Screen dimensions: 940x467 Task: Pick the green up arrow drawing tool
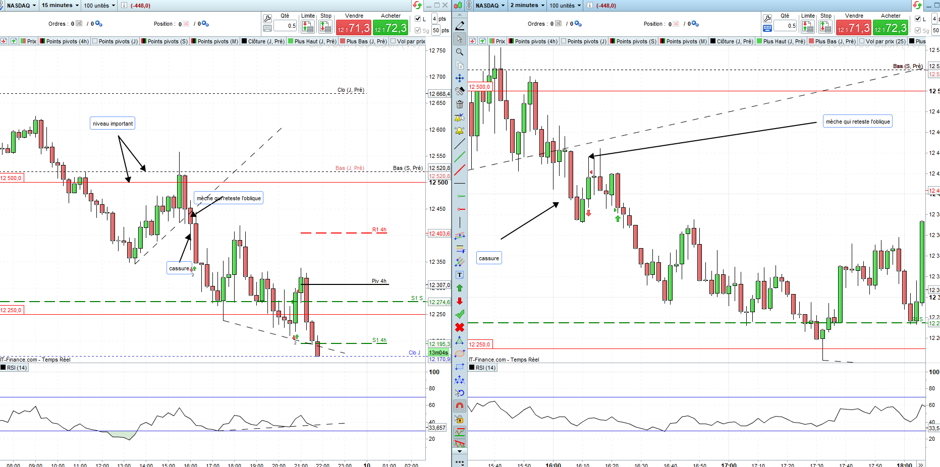pos(460,288)
